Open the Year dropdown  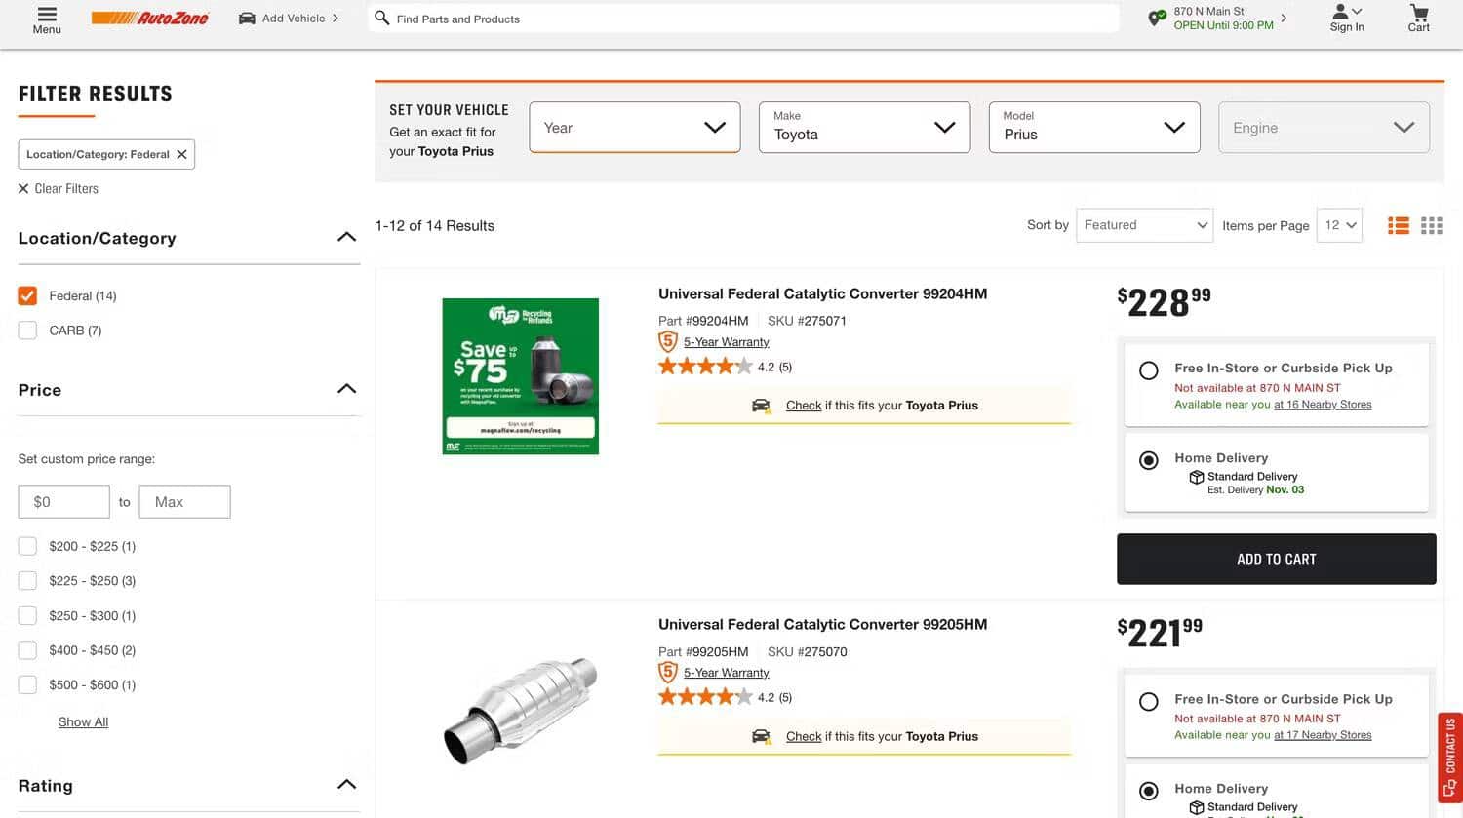(x=634, y=128)
